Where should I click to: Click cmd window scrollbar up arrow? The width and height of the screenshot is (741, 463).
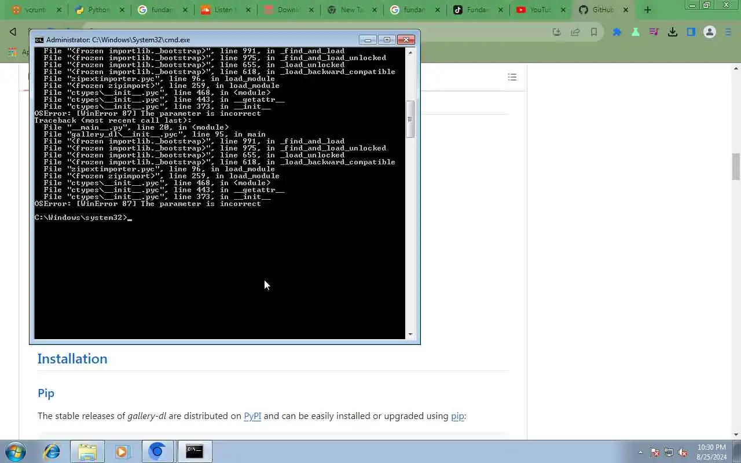(x=410, y=53)
